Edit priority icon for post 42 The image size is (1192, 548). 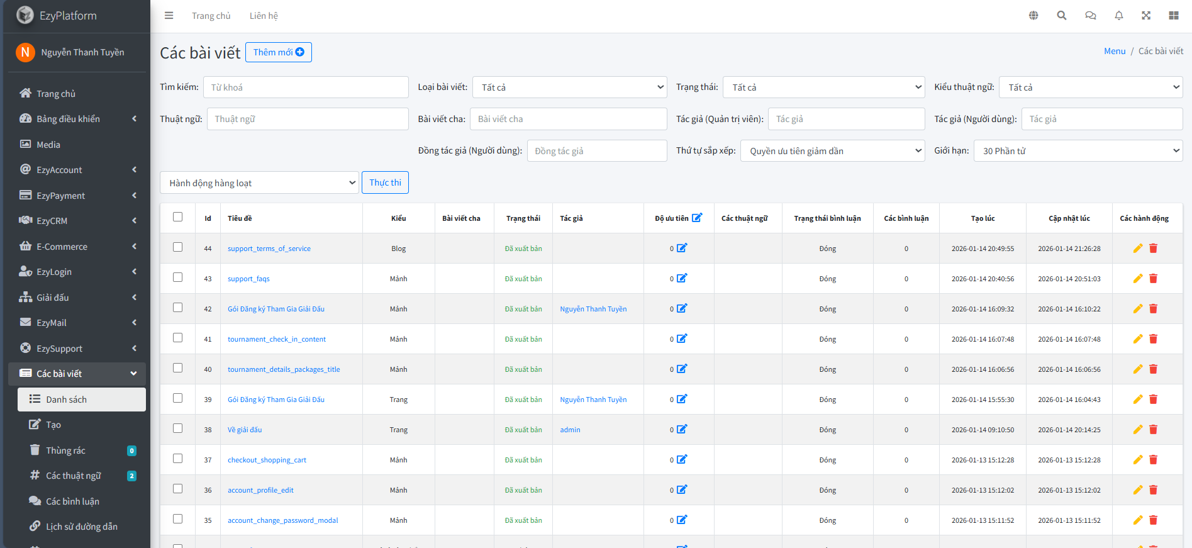tap(682, 308)
